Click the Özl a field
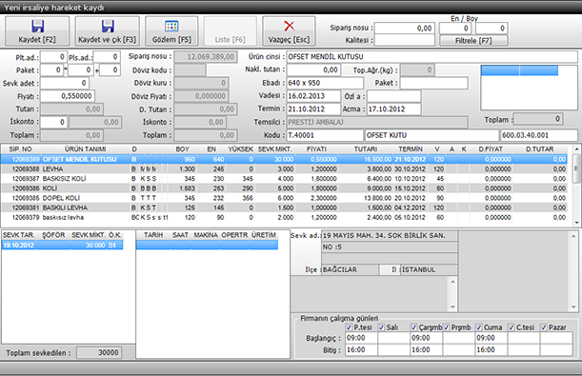Screen dimensions: 582x376 coord(393,96)
